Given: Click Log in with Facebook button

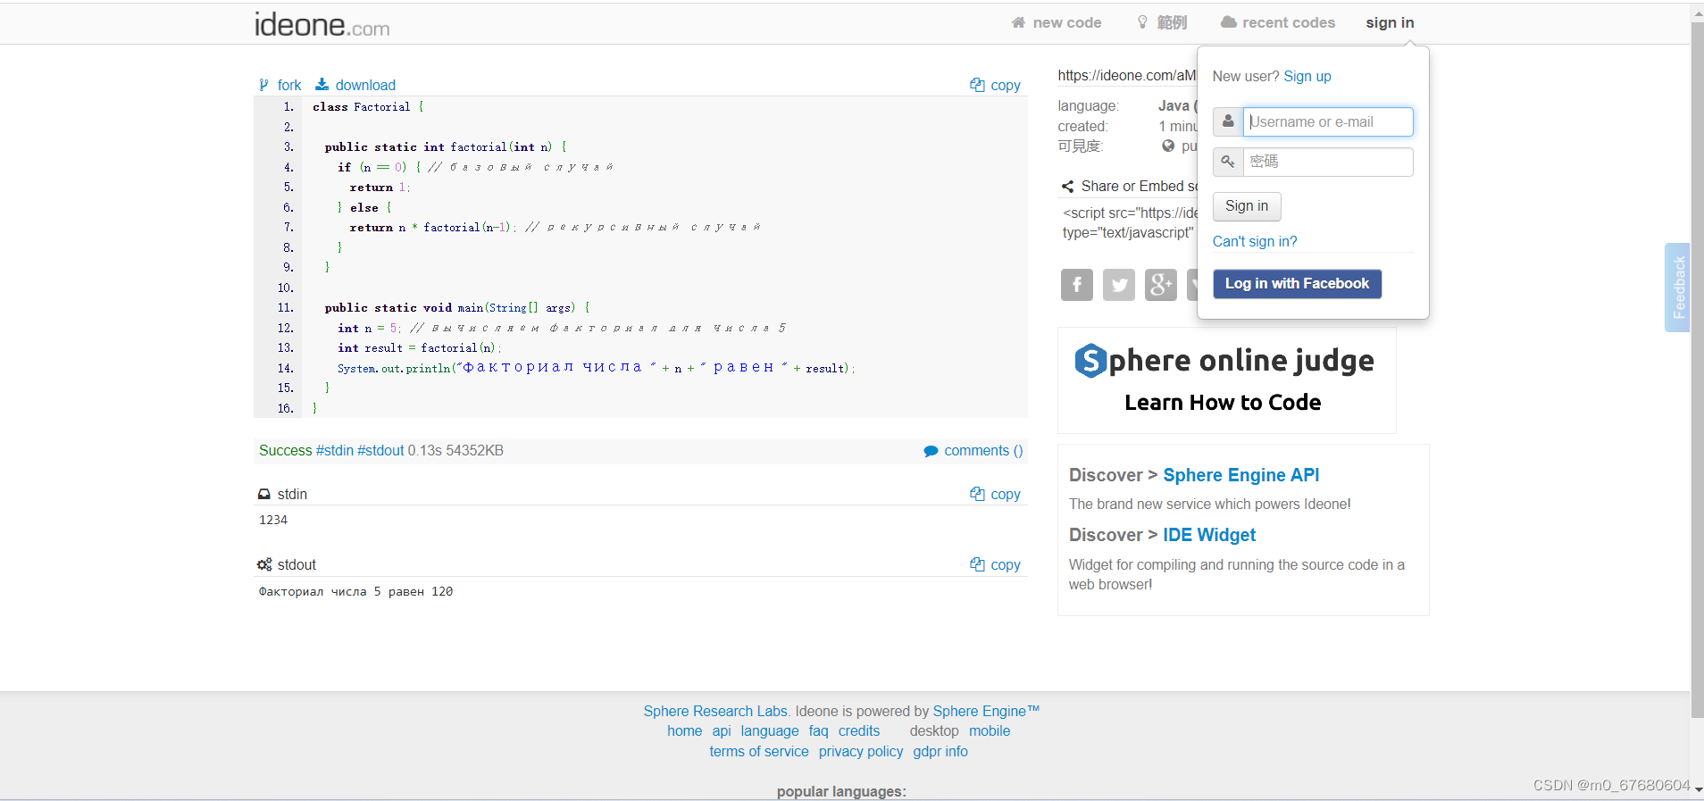Looking at the screenshot, I should [x=1297, y=284].
